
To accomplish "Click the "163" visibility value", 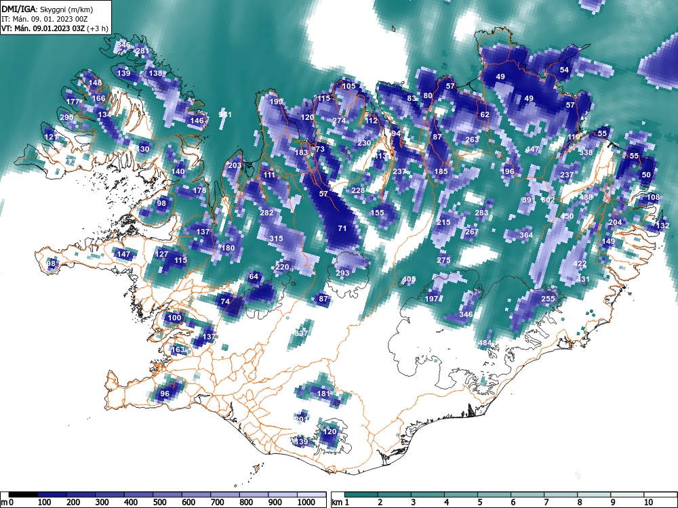I will [178, 350].
